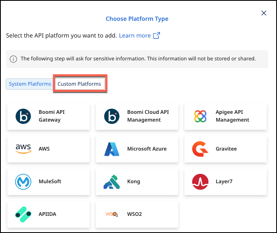Select the WSO2 logo icon
The height and width of the screenshot is (233, 277).
click(x=112, y=214)
